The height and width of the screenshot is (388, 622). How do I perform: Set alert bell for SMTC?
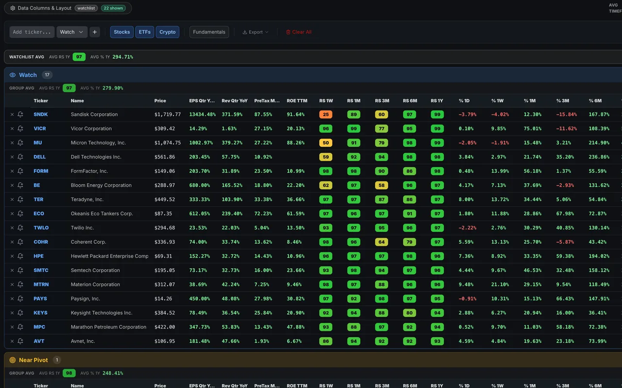[20, 270]
